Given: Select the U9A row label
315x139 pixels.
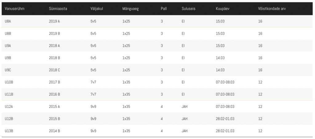Looking at the screenshot, I should point(8,46).
